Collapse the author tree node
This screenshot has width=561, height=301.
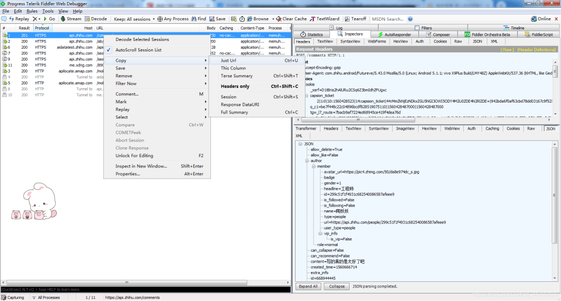306,161
